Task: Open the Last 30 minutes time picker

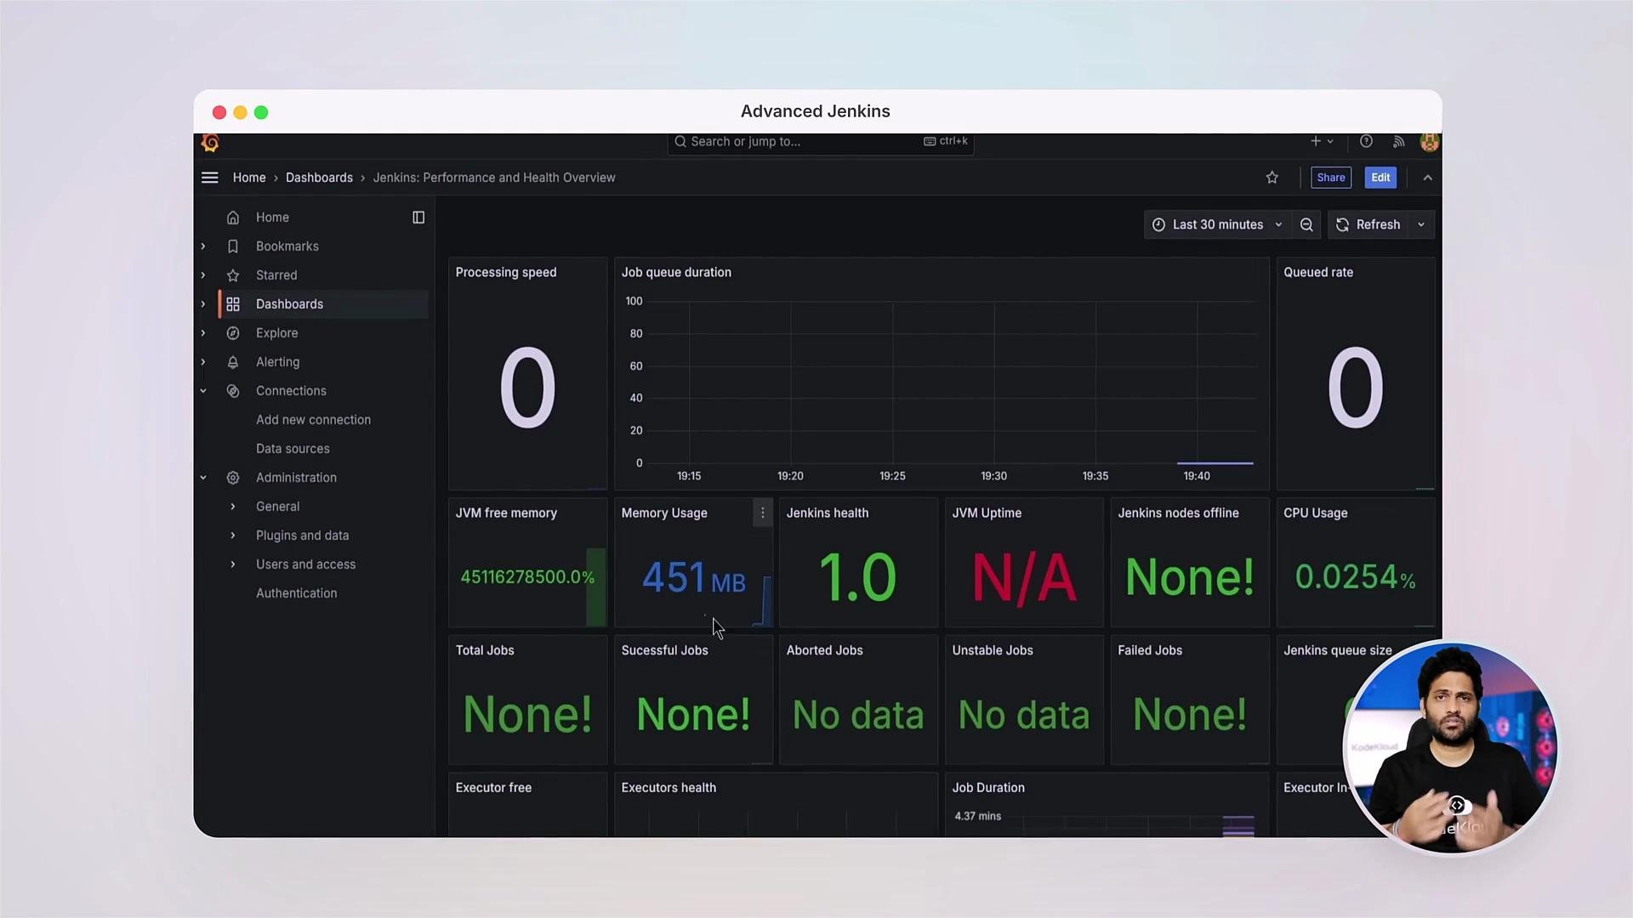Action: pyautogui.click(x=1217, y=224)
